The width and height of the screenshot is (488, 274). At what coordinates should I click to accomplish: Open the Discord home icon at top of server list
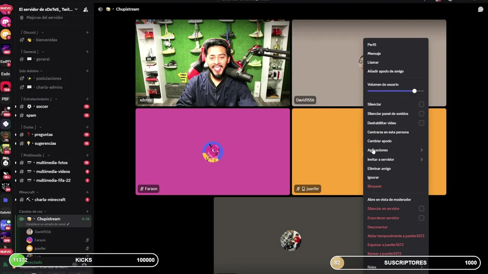[6, 21]
